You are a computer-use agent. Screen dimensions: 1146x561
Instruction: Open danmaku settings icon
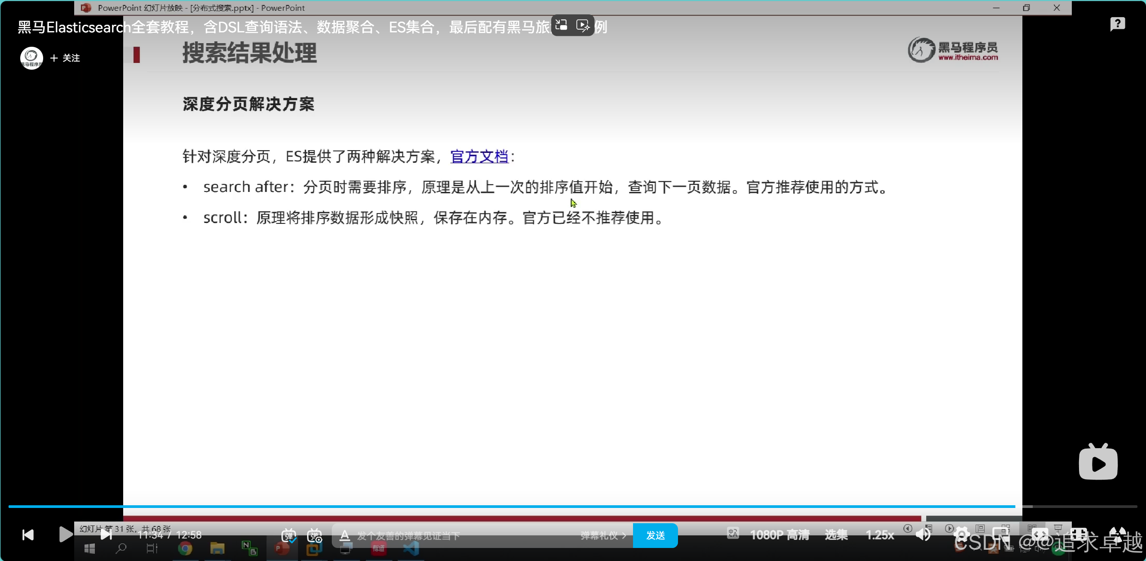[x=315, y=535]
